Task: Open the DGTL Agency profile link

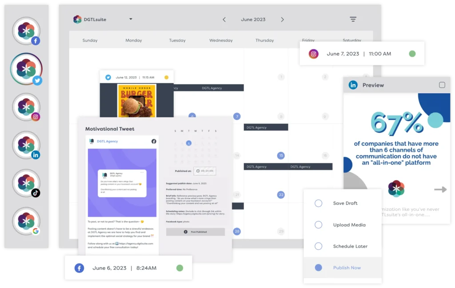Action: pyautogui.click(x=108, y=142)
